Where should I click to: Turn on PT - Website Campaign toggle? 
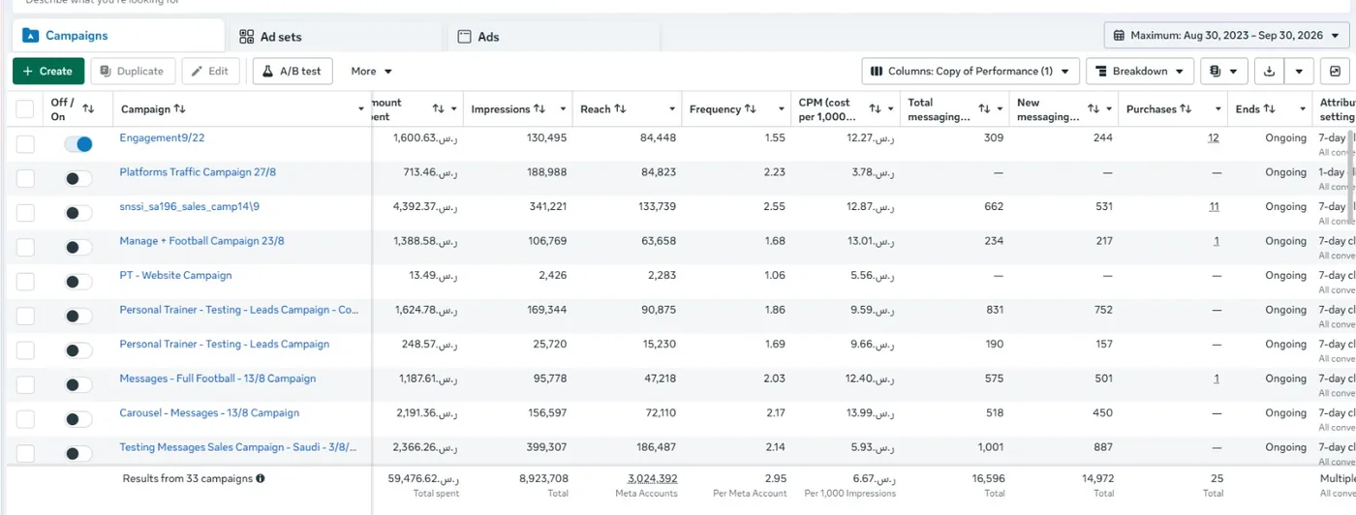pyautogui.click(x=78, y=282)
